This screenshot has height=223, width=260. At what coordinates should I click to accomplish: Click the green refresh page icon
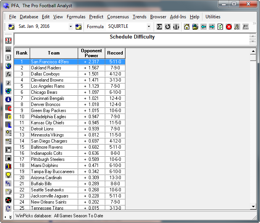(x=220, y=27)
